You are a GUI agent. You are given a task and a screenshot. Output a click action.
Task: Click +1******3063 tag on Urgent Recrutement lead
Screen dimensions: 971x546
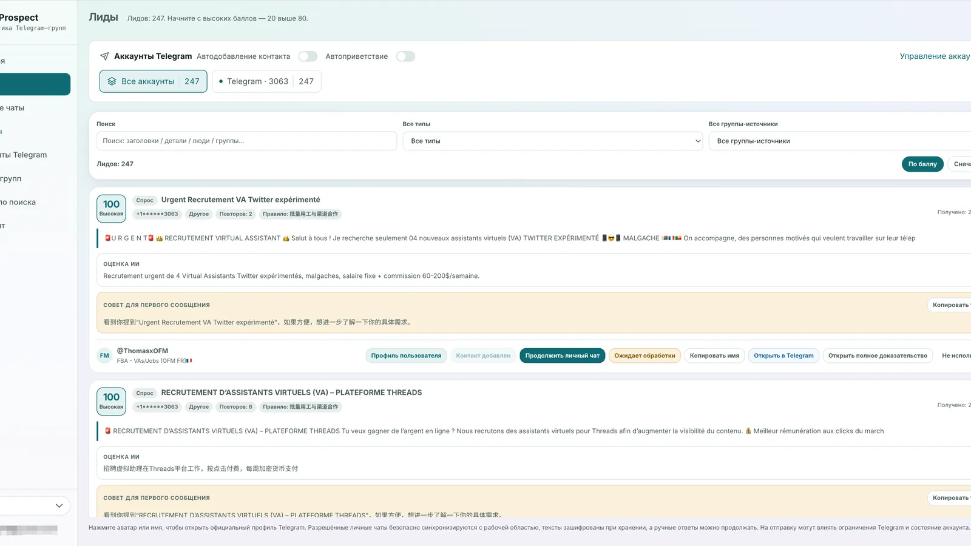157,214
